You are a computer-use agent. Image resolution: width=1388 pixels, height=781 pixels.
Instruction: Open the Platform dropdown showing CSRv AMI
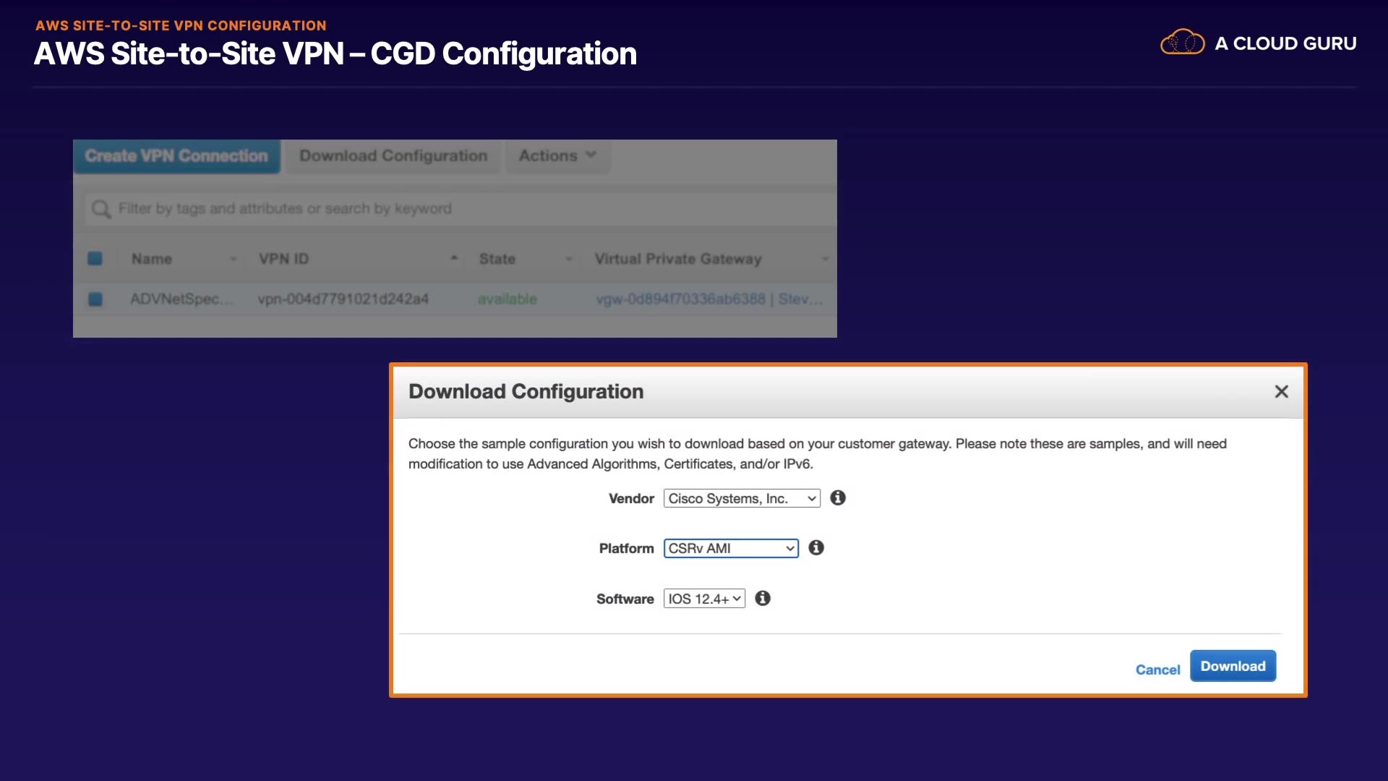[731, 548]
